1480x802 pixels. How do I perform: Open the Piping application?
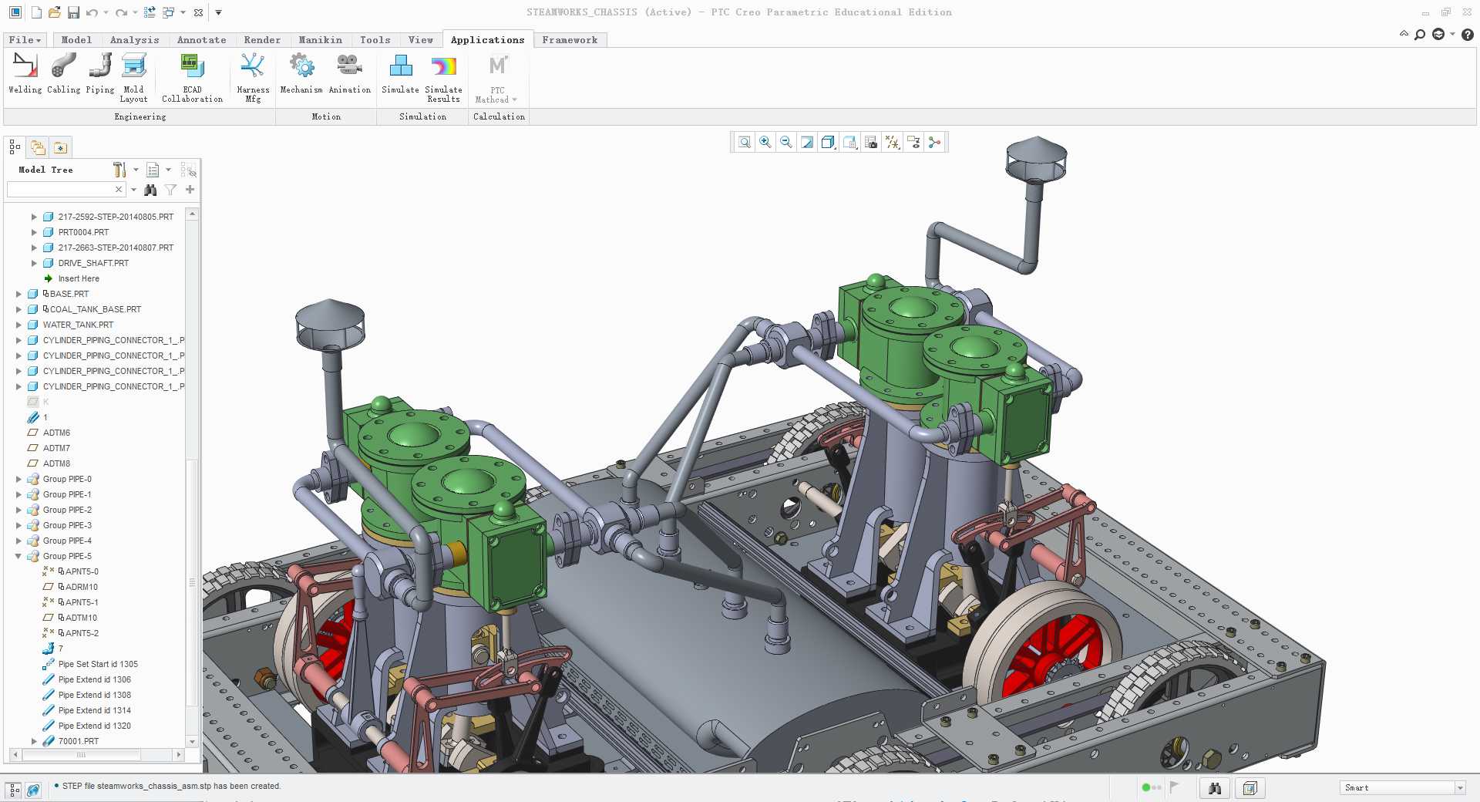pyautogui.click(x=100, y=73)
